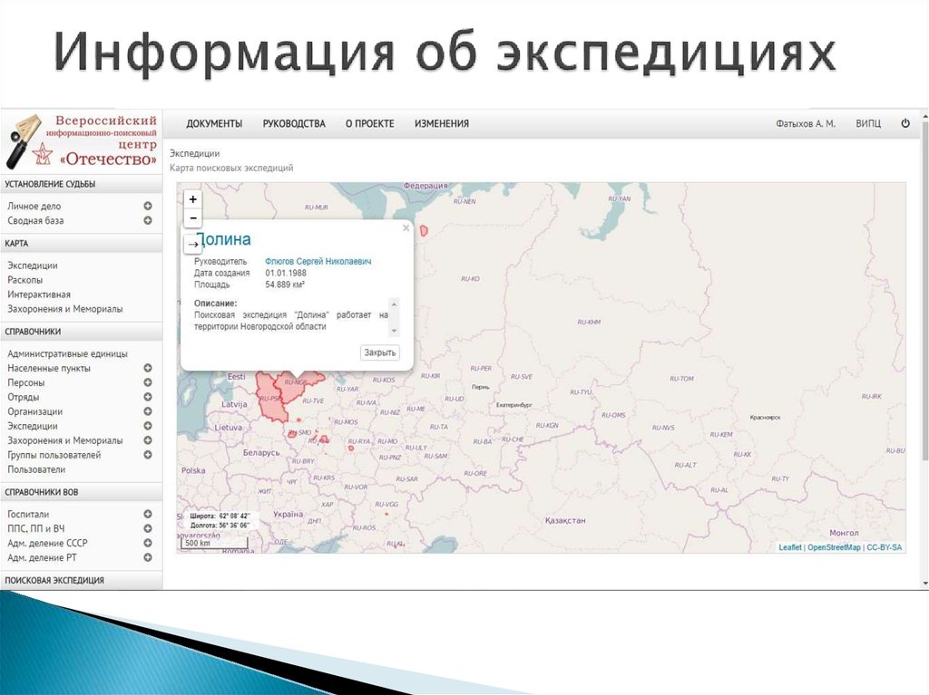929x695 pixels.
Task: Click the OpenStreetMap attribution link
Action: pyautogui.click(x=836, y=546)
